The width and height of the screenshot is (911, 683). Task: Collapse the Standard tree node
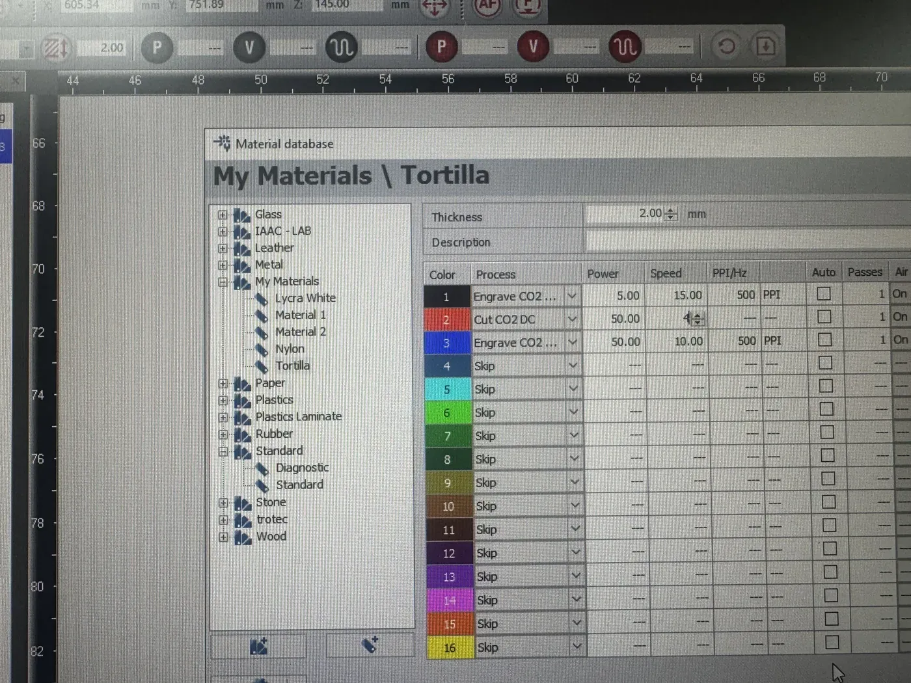(x=223, y=451)
